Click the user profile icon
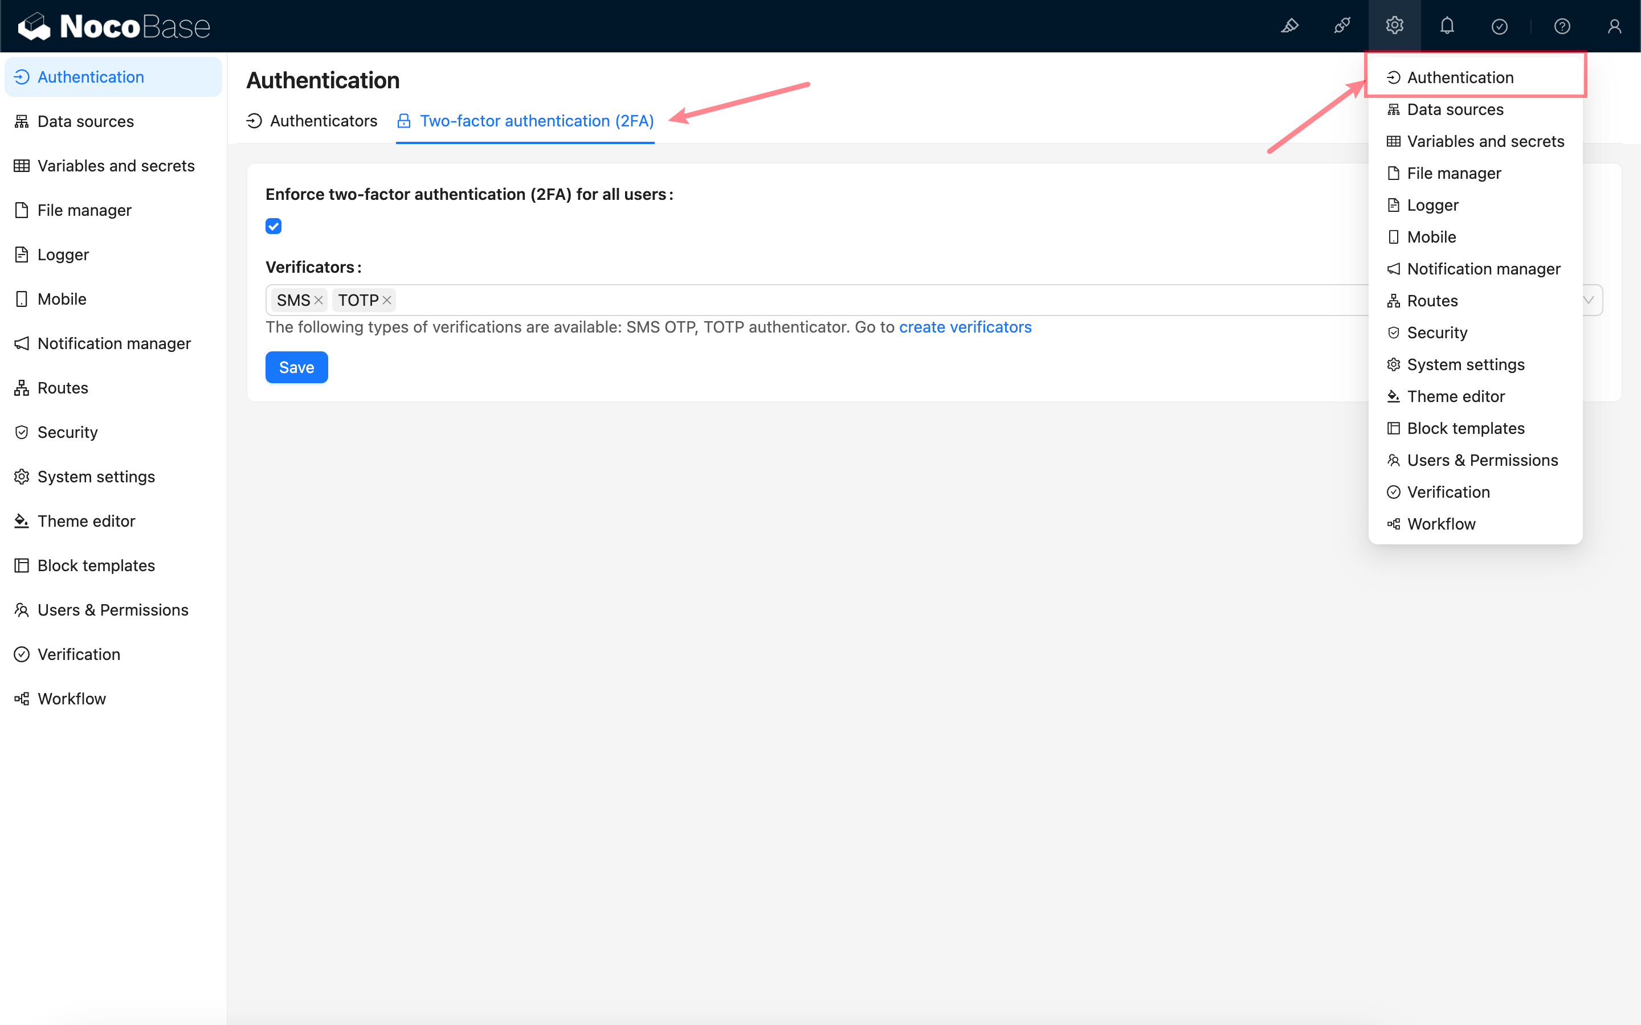The image size is (1641, 1025). coord(1614,26)
